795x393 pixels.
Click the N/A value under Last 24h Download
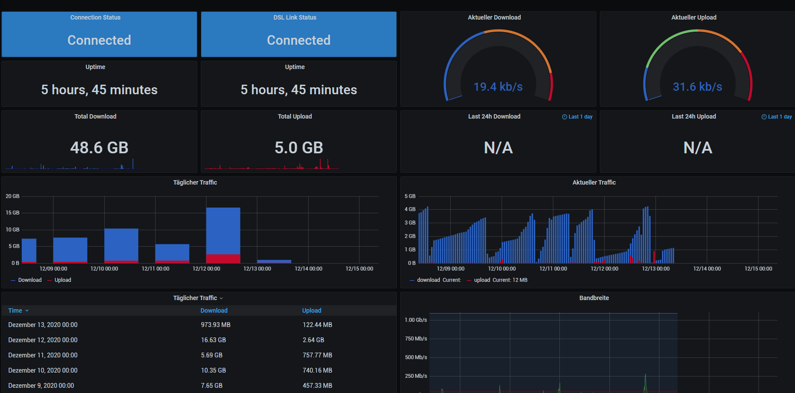[498, 148]
